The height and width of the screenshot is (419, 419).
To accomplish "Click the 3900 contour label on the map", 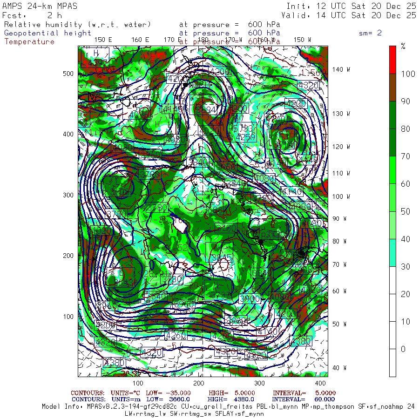I will click(250, 298).
